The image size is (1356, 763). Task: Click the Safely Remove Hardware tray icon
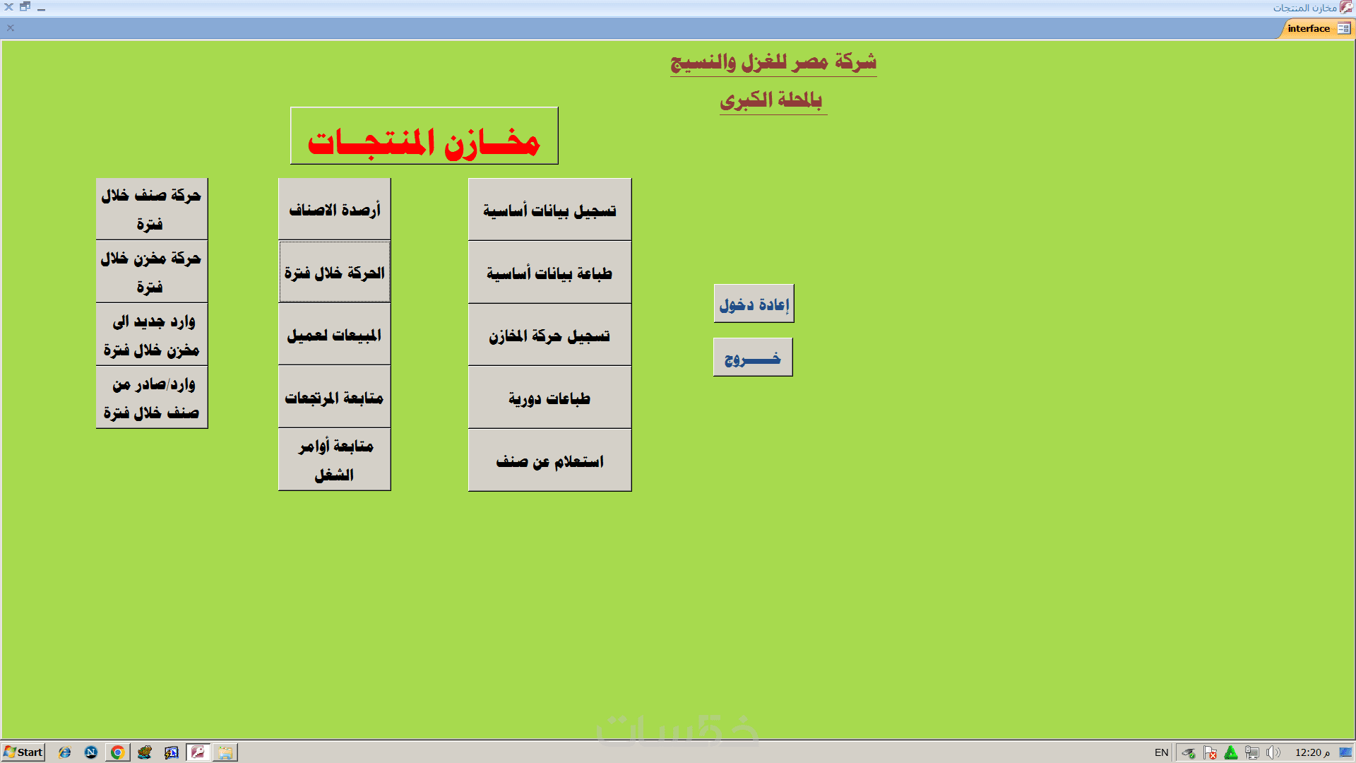point(1189,752)
